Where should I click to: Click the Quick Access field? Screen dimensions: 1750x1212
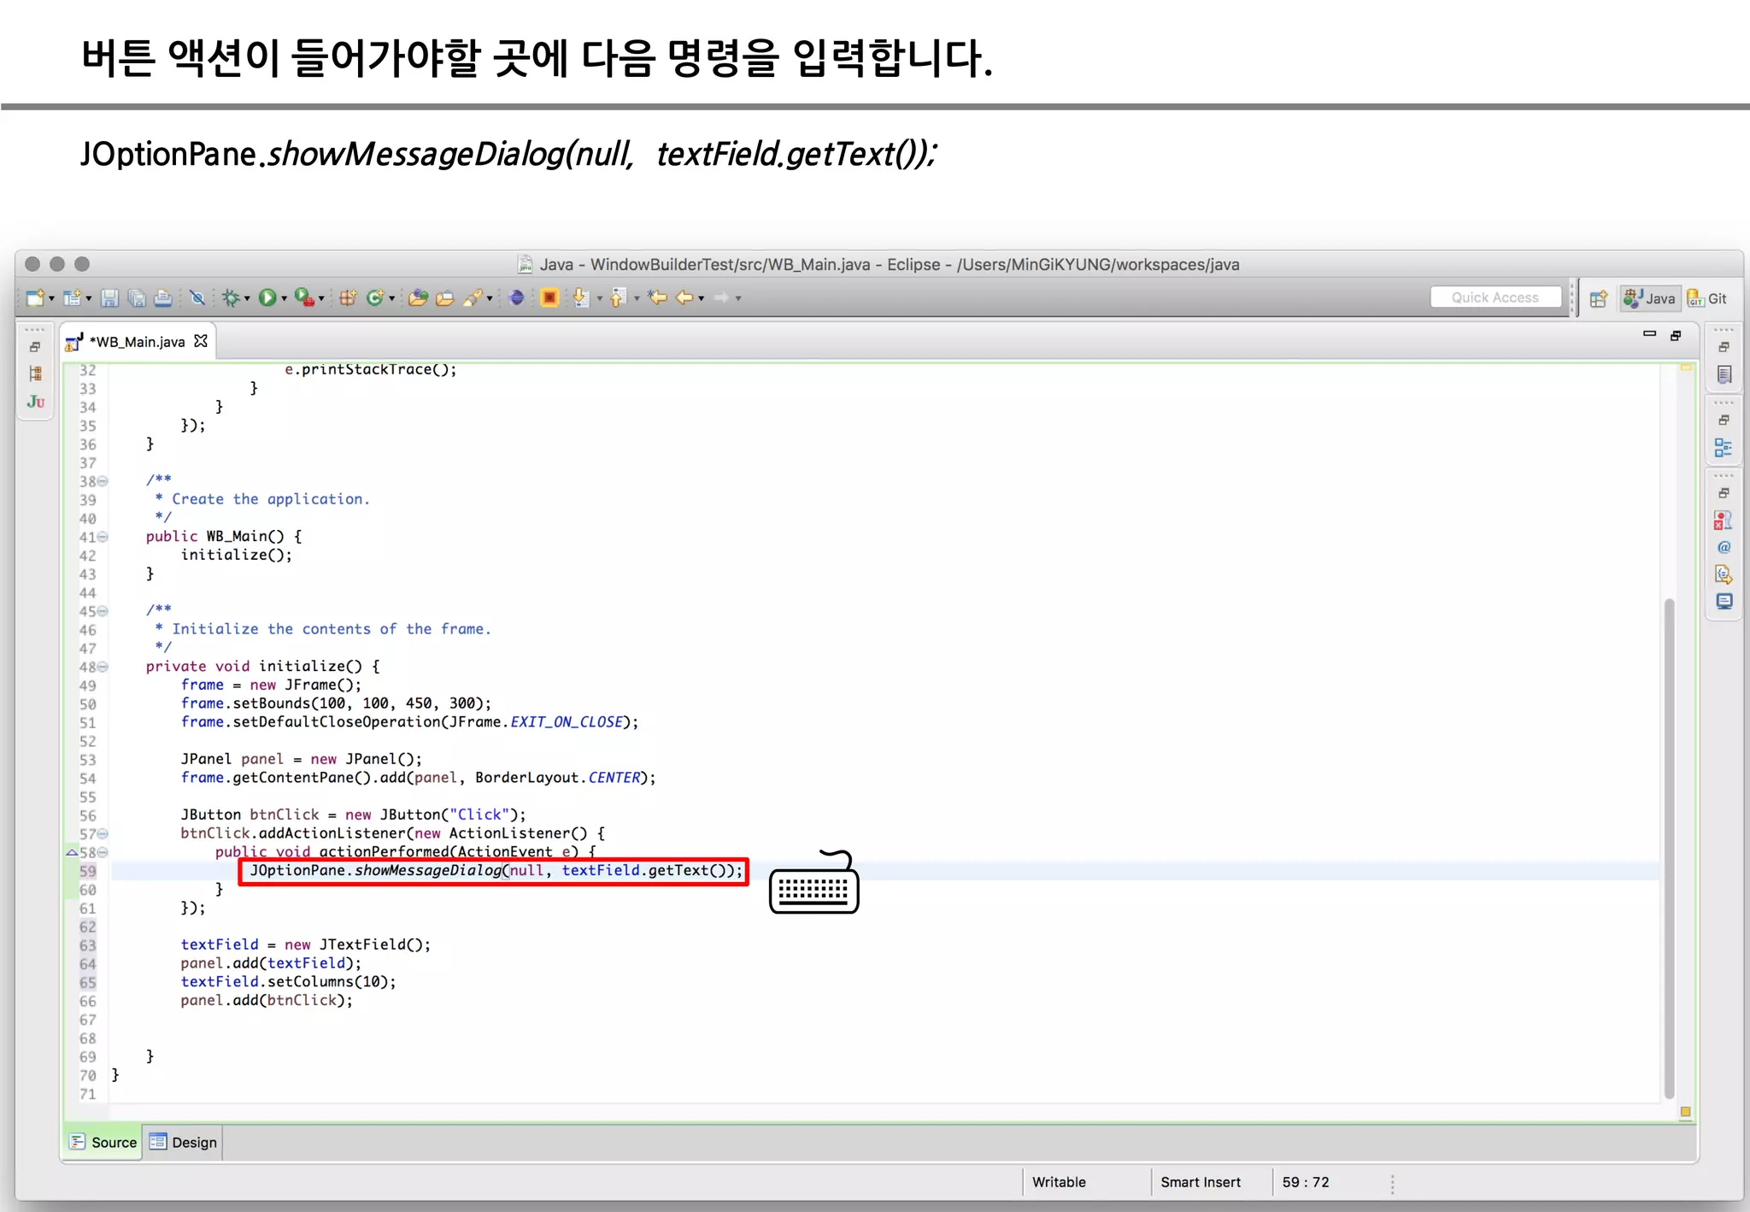coord(1495,297)
